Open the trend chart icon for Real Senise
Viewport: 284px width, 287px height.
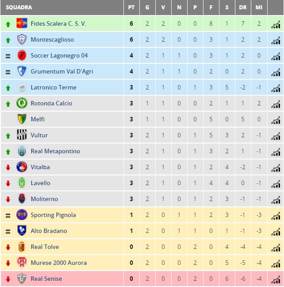[276, 279]
